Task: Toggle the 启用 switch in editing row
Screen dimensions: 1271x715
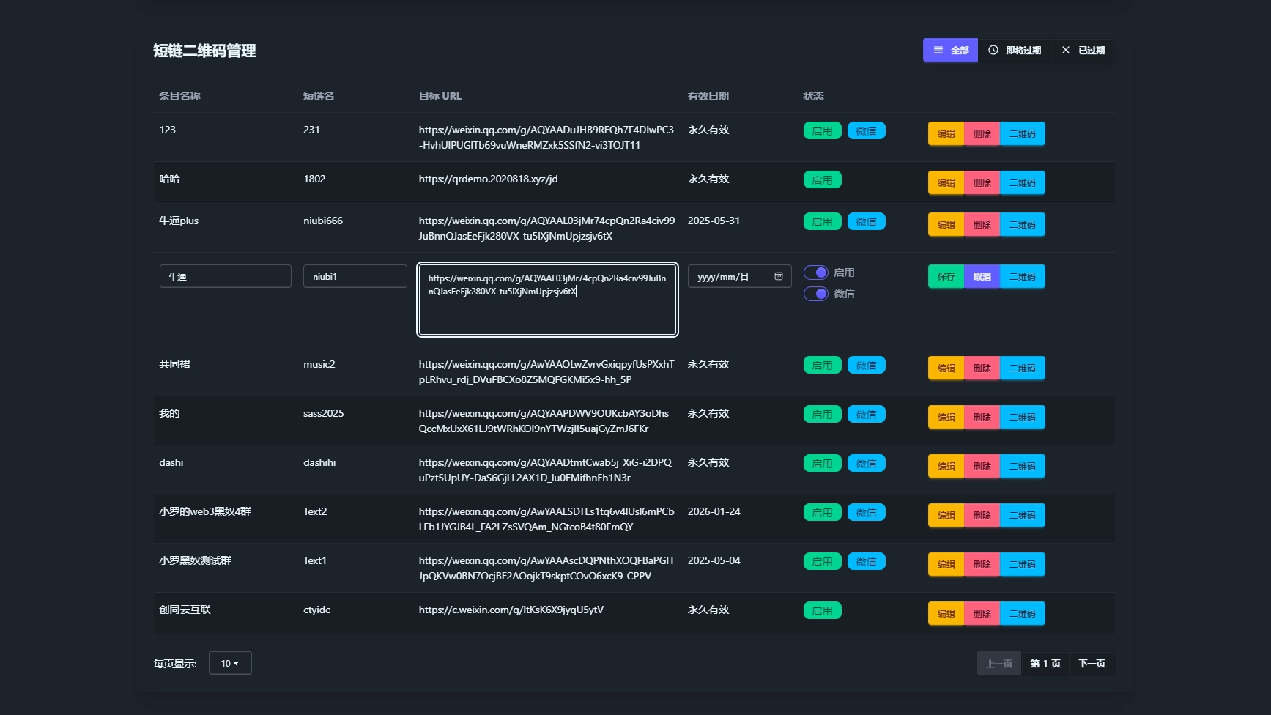Action: [816, 273]
